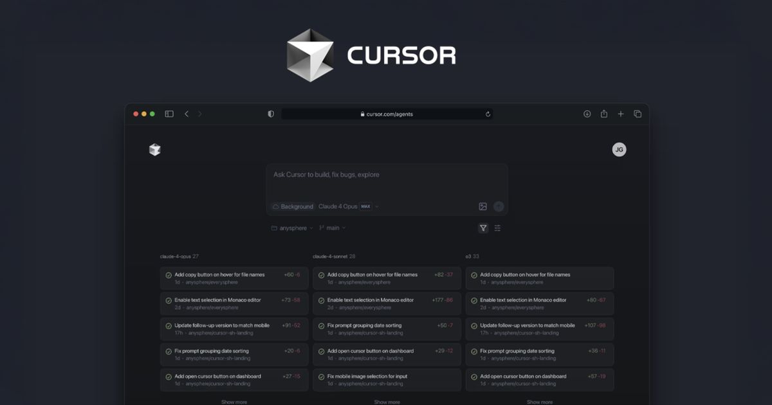
Task: Click the cursor.com/agents address bar
Action: [387, 114]
